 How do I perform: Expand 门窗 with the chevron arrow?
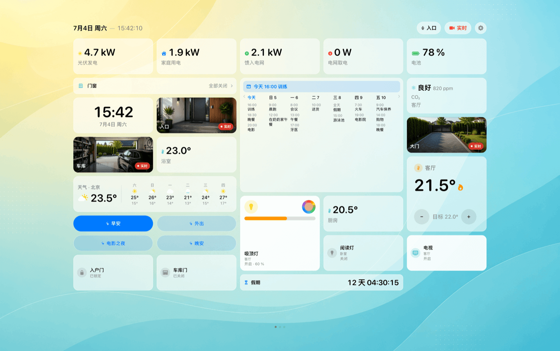click(x=232, y=86)
